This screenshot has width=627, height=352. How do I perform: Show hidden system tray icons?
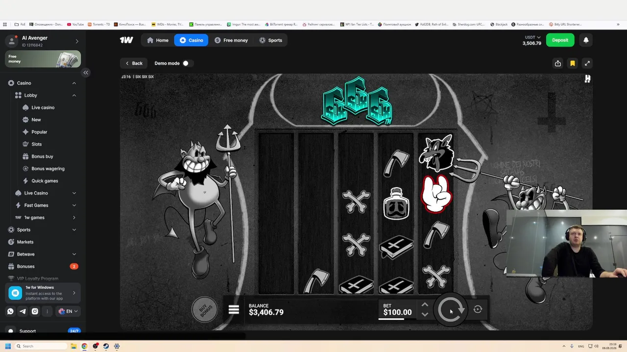564,346
